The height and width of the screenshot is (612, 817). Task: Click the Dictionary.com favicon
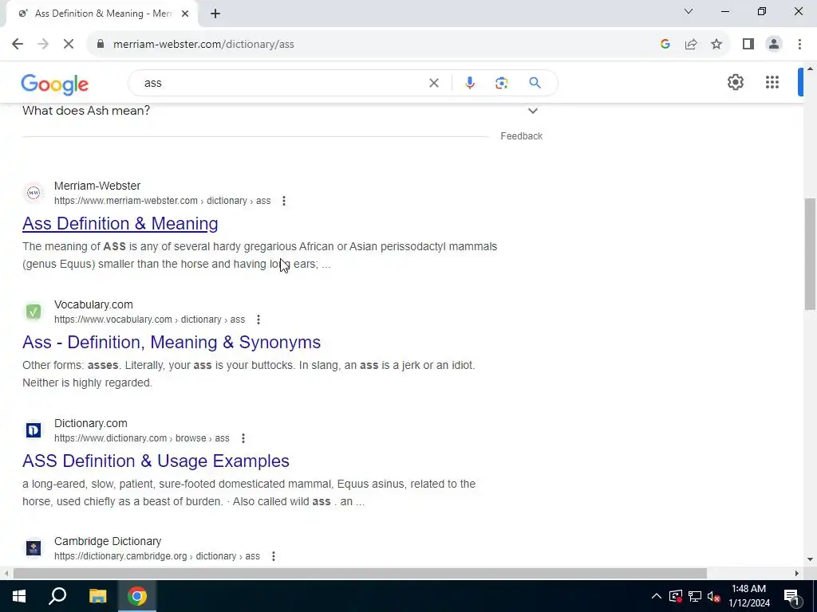click(x=34, y=430)
